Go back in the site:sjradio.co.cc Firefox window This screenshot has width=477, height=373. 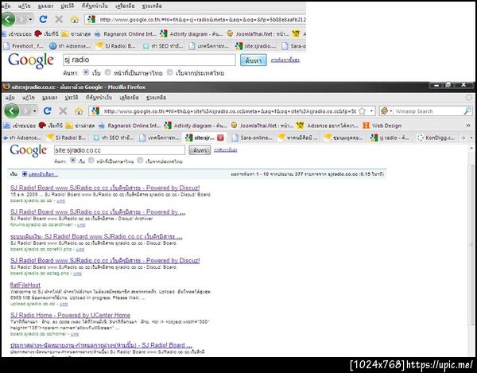(12, 111)
